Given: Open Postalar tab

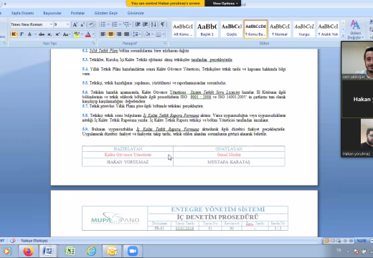Looking at the screenshot, I should [x=77, y=13].
